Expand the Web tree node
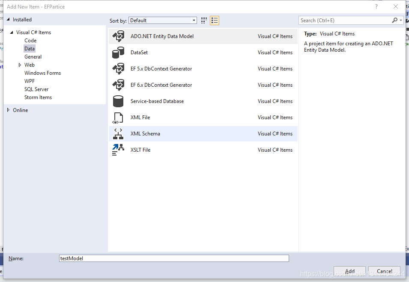The height and width of the screenshot is (282, 409). point(20,65)
